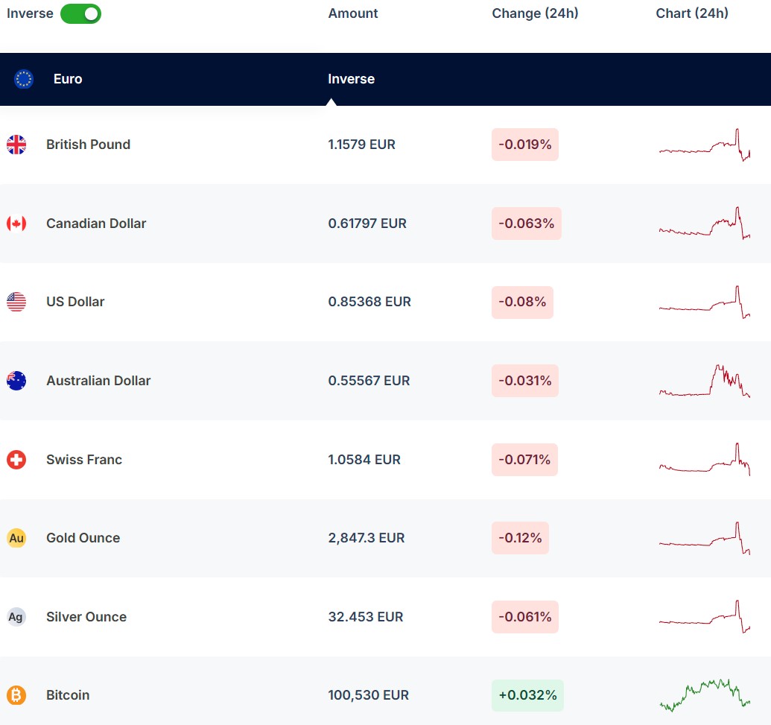
Task: Click the Euro flag in header
Action: [24, 79]
